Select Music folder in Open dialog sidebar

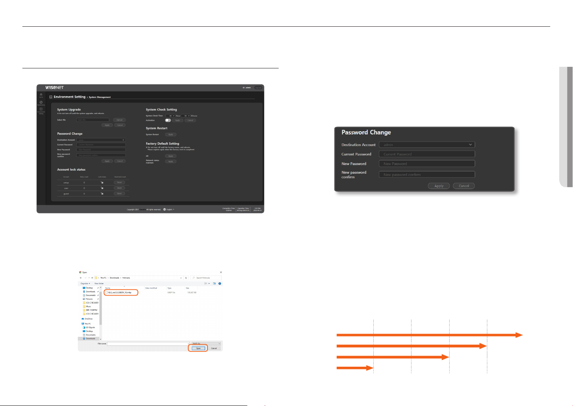87,307
